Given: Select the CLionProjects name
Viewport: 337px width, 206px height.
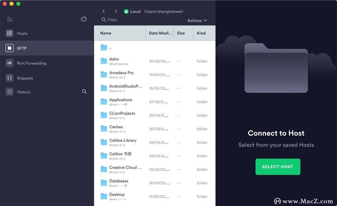Looking at the screenshot, I should 122,113.
